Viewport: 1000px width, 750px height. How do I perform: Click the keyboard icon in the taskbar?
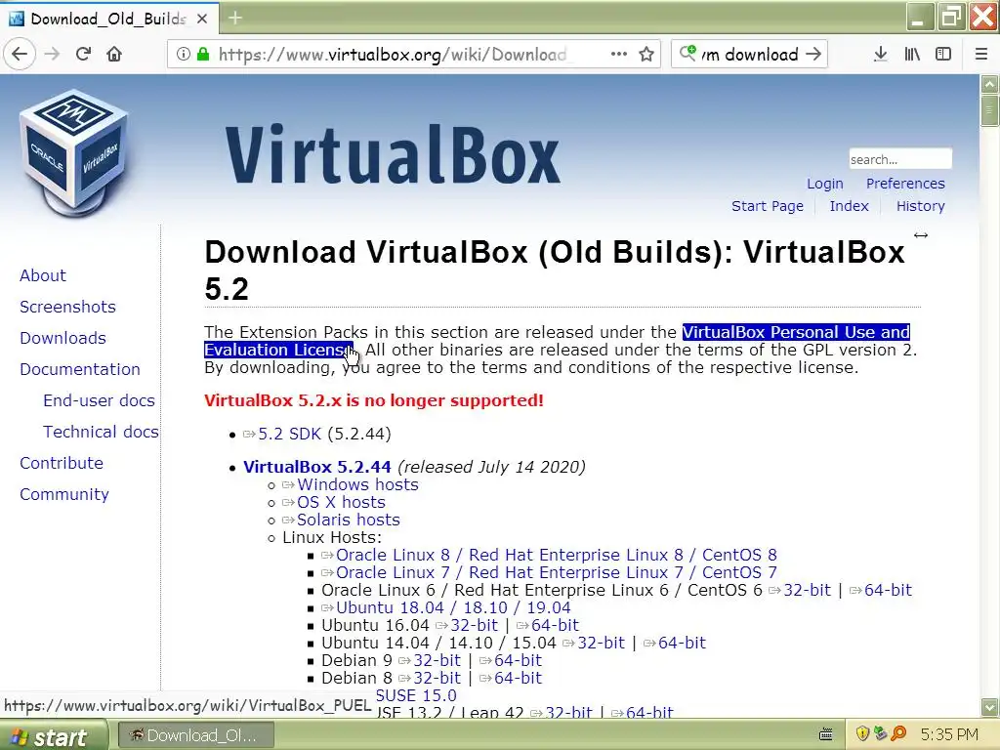coord(826,734)
